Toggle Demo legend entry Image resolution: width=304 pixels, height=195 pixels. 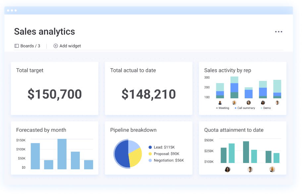[266, 108]
